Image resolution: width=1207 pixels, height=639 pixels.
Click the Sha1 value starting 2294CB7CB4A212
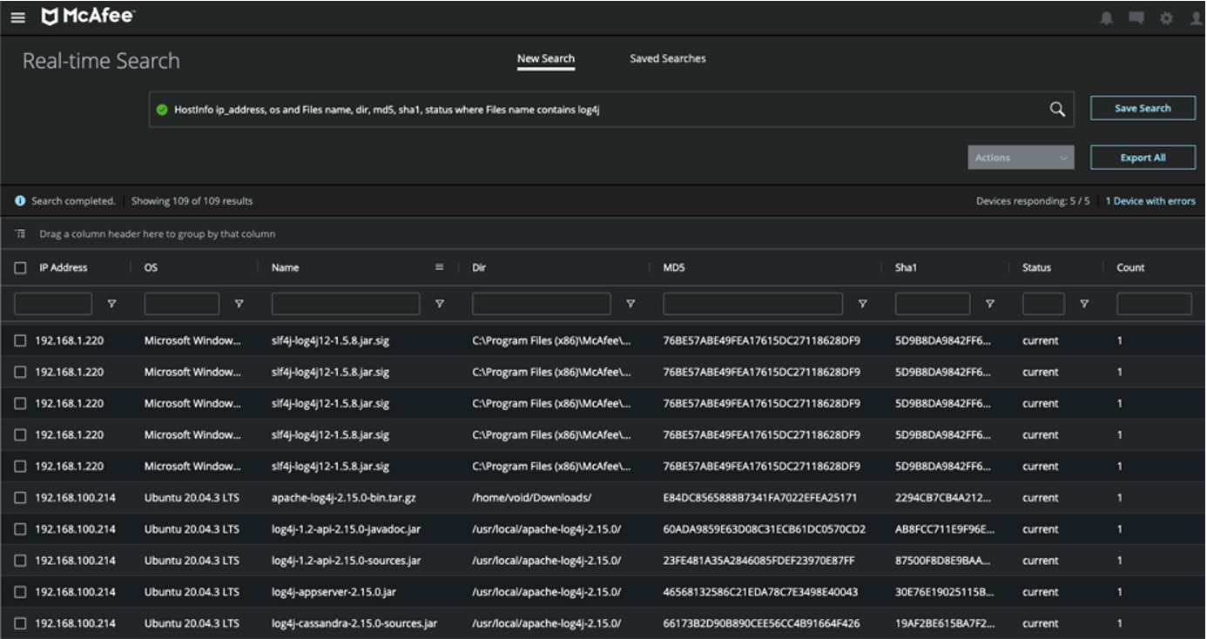[x=942, y=498]
